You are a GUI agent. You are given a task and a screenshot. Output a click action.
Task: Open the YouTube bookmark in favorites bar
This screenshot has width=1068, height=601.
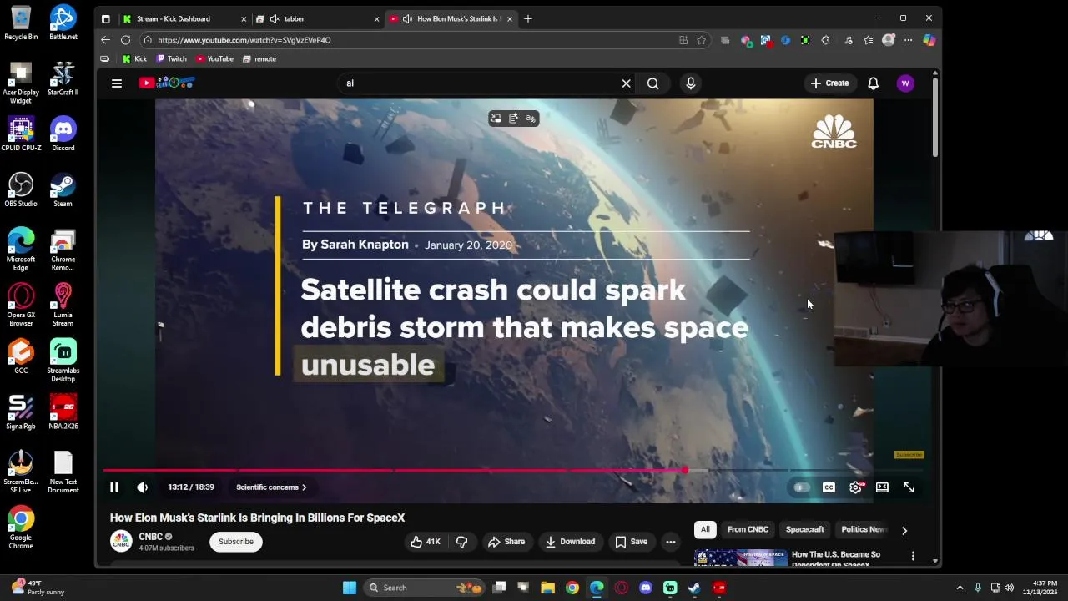point(214,59)
